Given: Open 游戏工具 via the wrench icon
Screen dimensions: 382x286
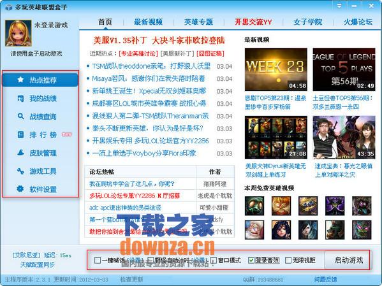Looking at the screenshot, I should click(20, 171).
